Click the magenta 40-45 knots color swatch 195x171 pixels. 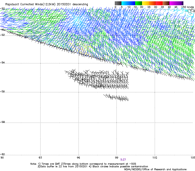tap(173, 3)
